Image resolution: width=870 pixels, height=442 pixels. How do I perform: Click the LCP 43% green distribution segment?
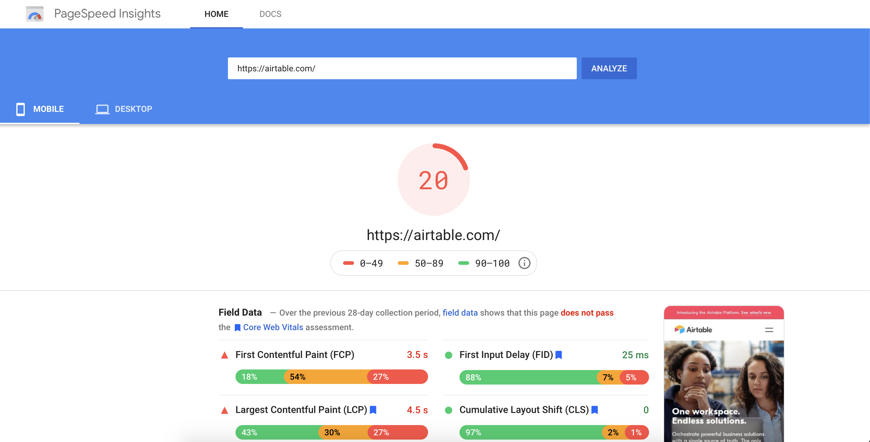(277, 432)
